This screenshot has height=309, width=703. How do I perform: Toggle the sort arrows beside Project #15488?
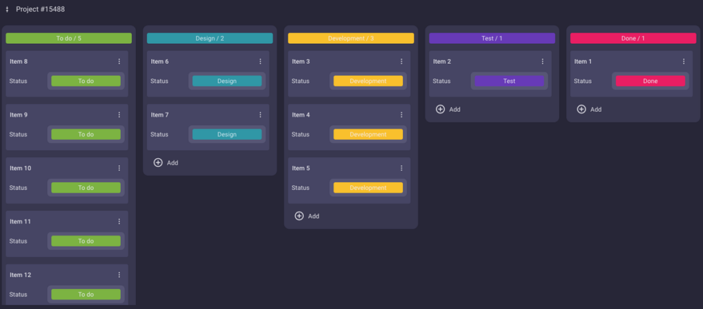tap(7, 10)
